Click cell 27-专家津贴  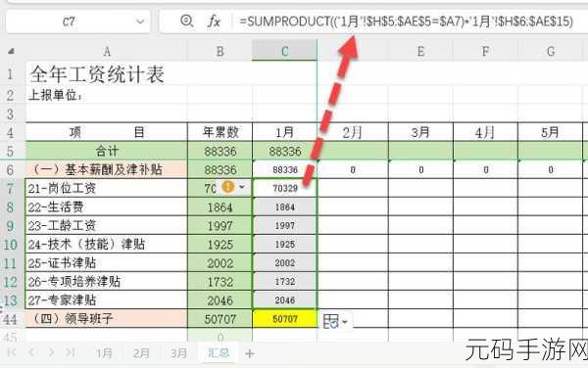point(107,299)
